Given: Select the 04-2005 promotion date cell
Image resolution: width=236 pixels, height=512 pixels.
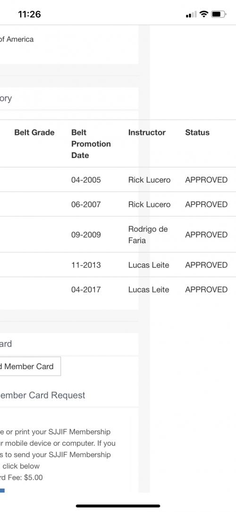Looking at the screenshot, I should pyautogui.click(x=86, y=180).
